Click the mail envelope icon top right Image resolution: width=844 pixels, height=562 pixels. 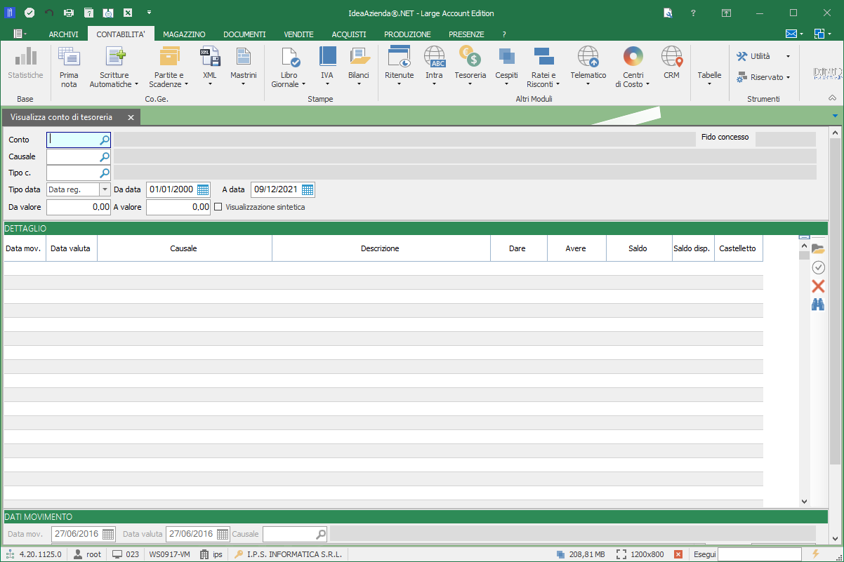(x=791, y=34)
